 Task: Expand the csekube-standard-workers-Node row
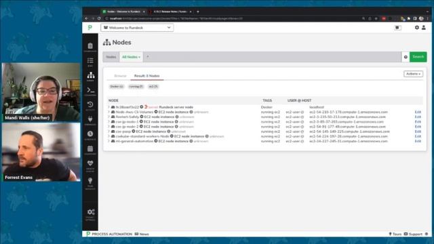[x=108, y=136]
